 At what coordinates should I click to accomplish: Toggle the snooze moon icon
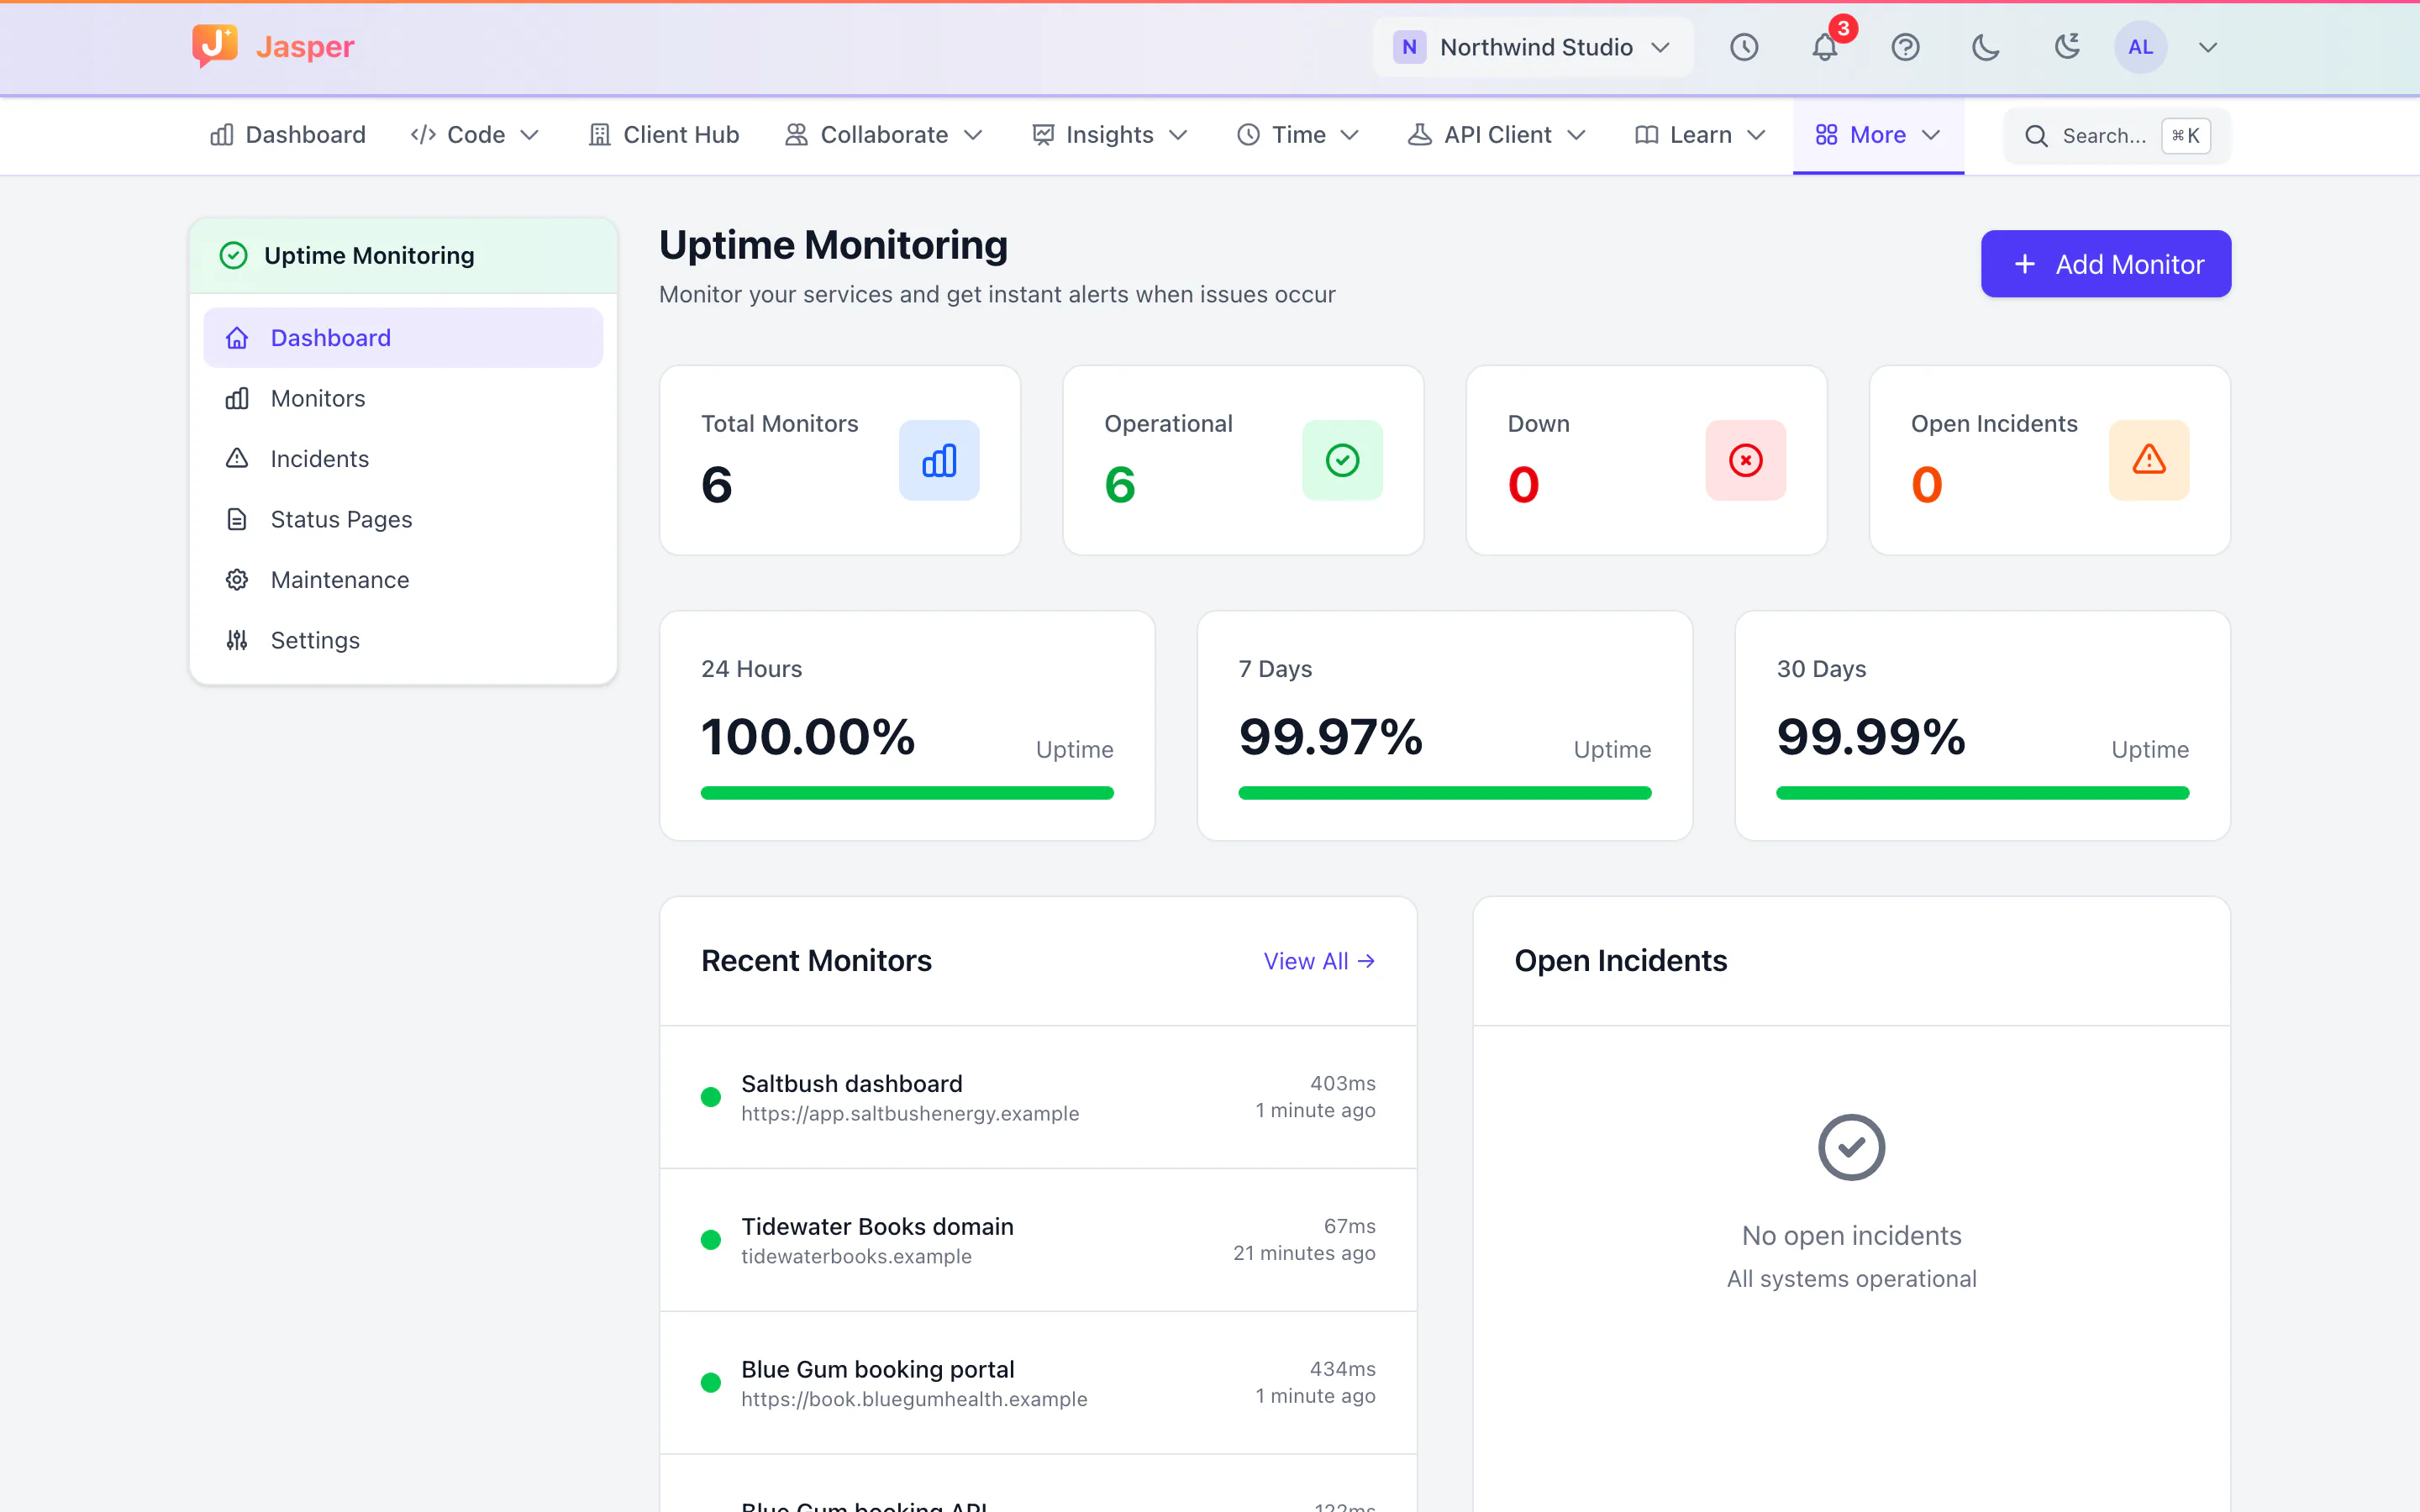pos(2067,47)
